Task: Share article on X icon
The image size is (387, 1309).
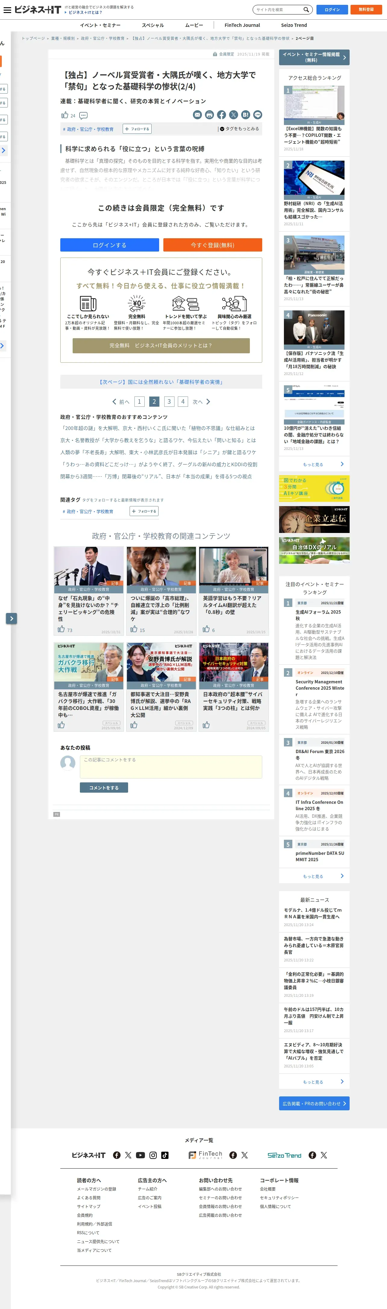Action: [x=233, y=115]
